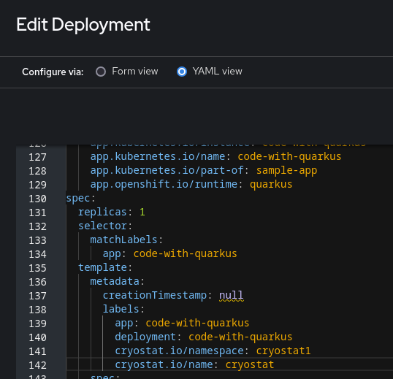Click the 'creationTimestamp' key

[155, 295]
